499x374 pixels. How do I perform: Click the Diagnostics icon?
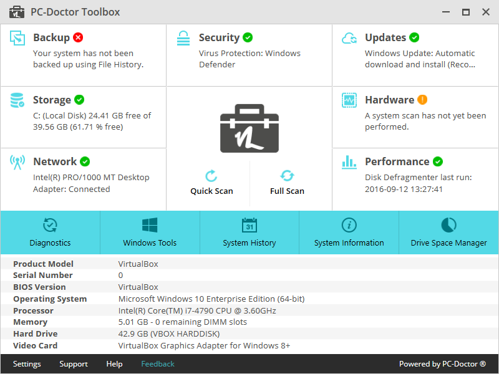(x=50, y=225)
